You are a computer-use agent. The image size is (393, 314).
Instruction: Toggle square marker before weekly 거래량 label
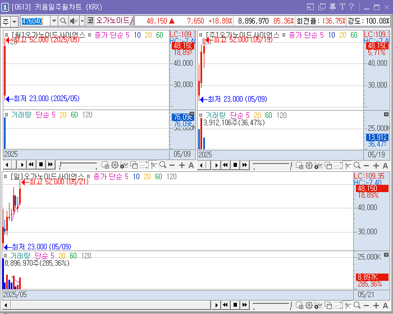coord(200,115)
